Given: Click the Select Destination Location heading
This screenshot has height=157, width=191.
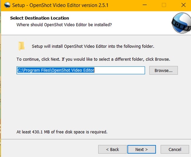Looking at the screenshot, I should coord(39,18).
